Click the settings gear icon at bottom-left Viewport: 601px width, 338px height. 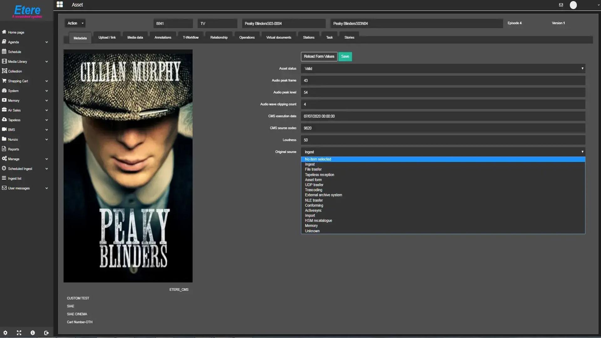point(5,333)
